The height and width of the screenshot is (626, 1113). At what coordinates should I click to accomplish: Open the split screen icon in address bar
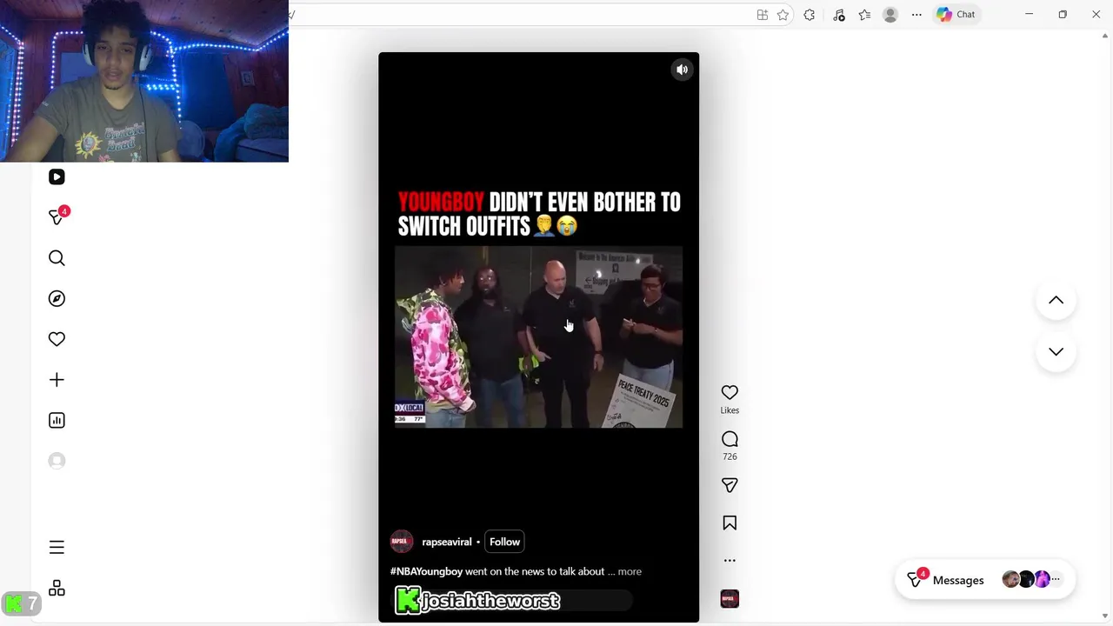(762, 15)
